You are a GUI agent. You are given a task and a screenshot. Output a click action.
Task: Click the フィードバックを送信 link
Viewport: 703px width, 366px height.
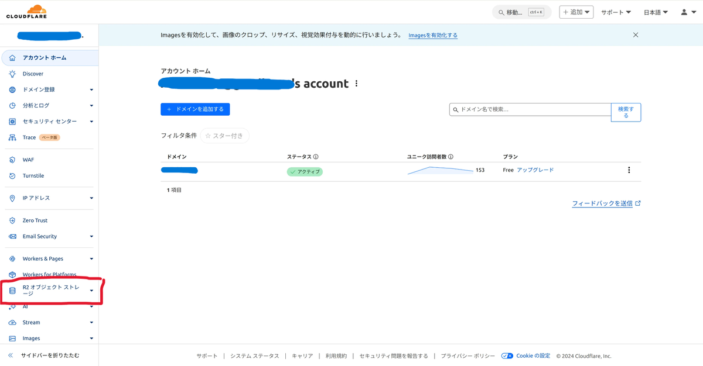point(606,203)
